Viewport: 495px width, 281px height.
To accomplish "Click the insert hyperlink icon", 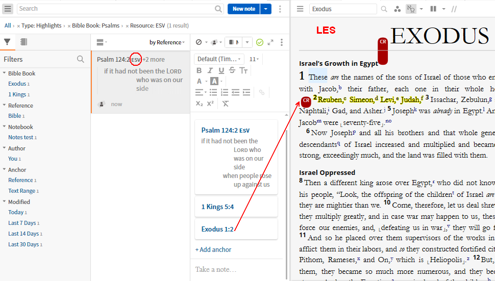I will (x=262, y=92).
